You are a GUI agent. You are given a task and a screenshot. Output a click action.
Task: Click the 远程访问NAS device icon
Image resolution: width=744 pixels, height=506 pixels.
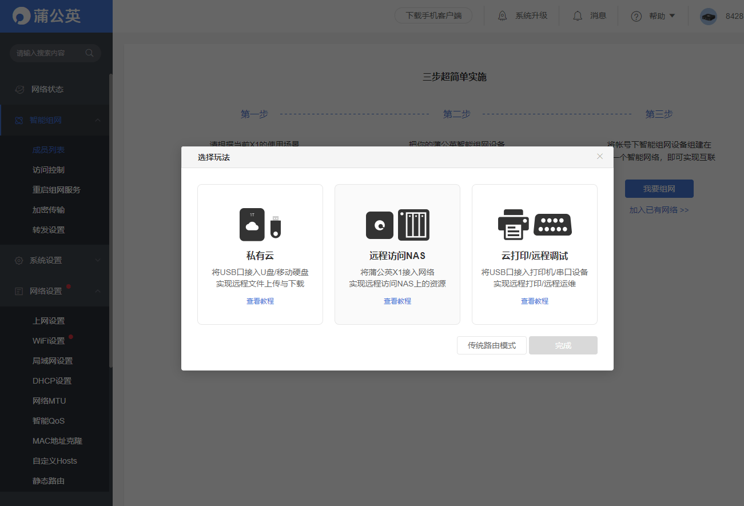click(x=397, y=225)
